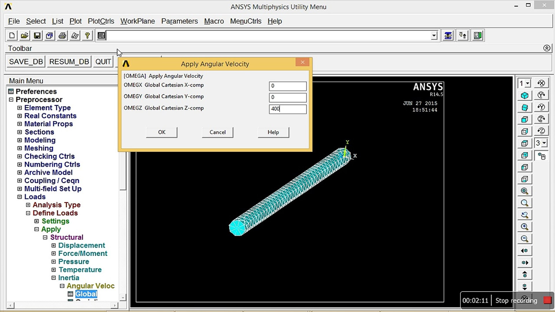Expand the Meshing tree node
The height and width of the screenshot is (312, 555).
[x=20, y=148]
